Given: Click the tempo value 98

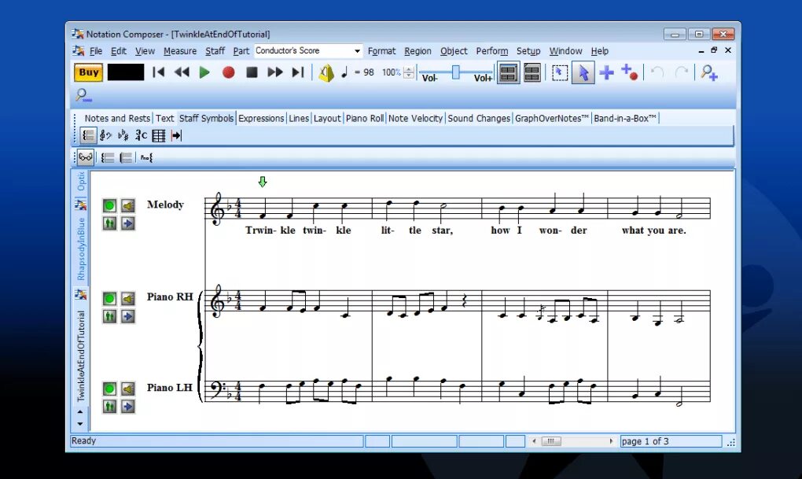Looking at the screenshot, I should click(x=368, y=72).
